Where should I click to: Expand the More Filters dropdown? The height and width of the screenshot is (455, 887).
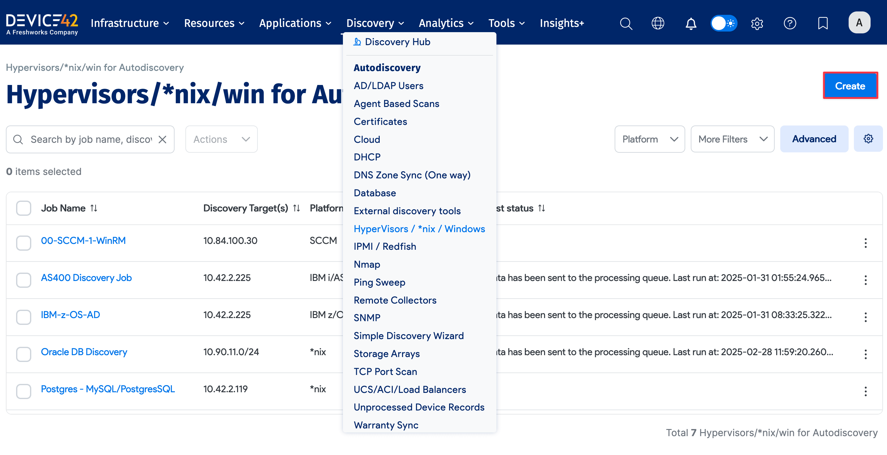[x=732, y=139]
